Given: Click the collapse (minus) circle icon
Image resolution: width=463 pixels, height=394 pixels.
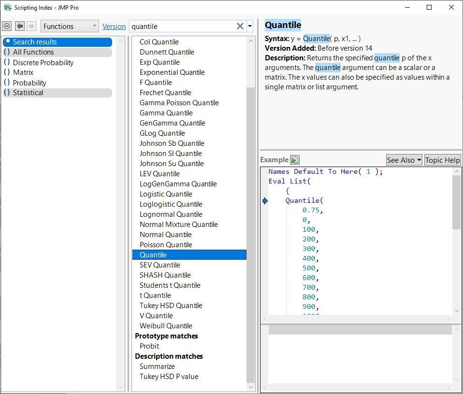Looking at the screenshot, I should point(7,26).
